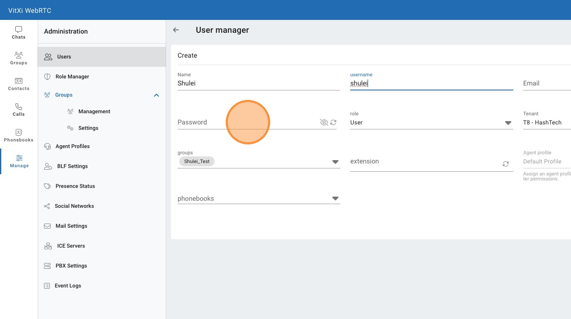Select Role Manager menu item

click(x=72, y=77)
